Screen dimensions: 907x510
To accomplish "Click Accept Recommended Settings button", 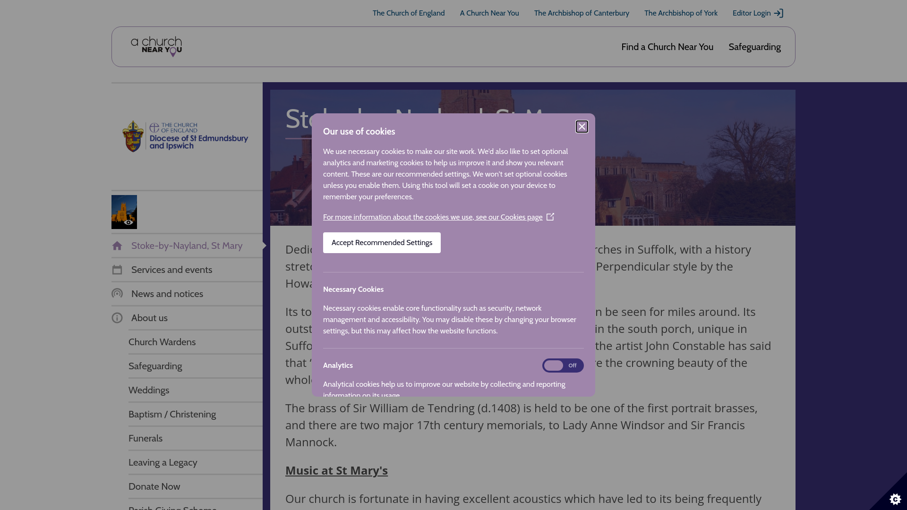I will (382, 243).
